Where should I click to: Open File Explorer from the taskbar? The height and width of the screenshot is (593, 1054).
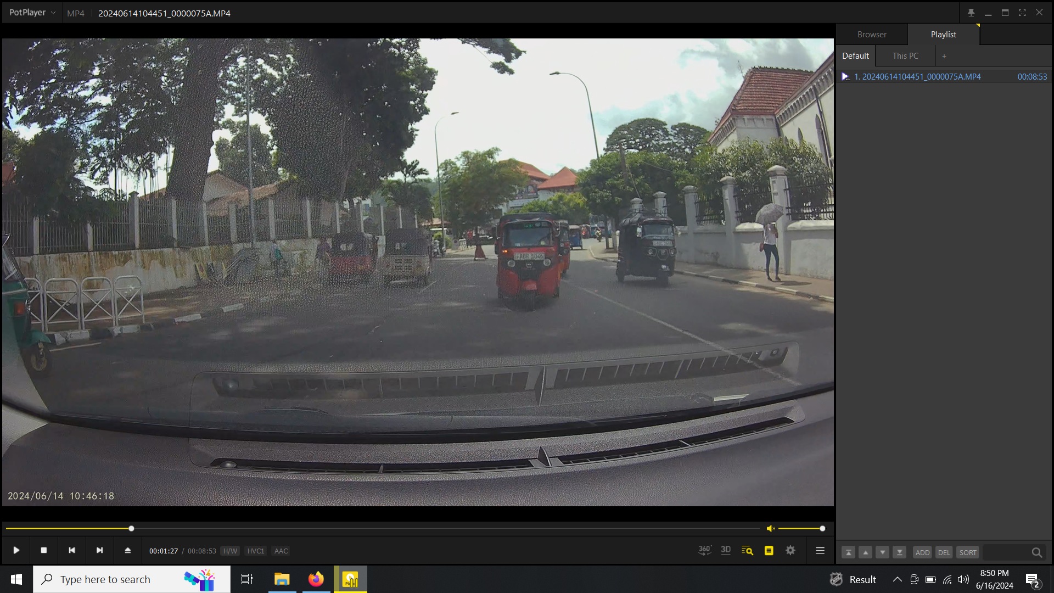282,579
